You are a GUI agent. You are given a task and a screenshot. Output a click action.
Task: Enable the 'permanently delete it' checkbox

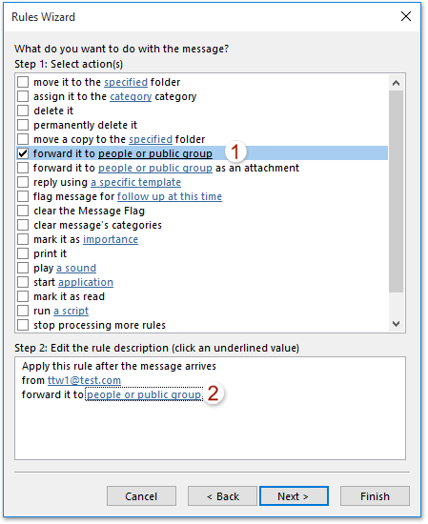click(23, 125)
